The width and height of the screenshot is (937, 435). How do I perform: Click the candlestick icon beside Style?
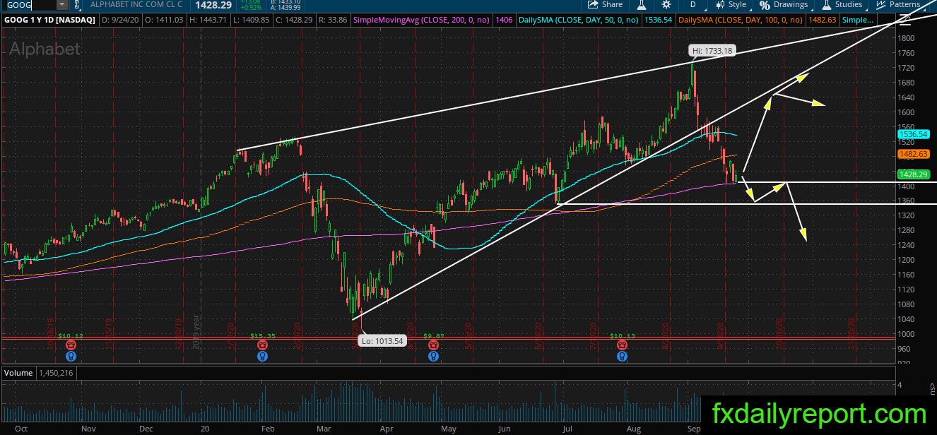coord(720,4)
